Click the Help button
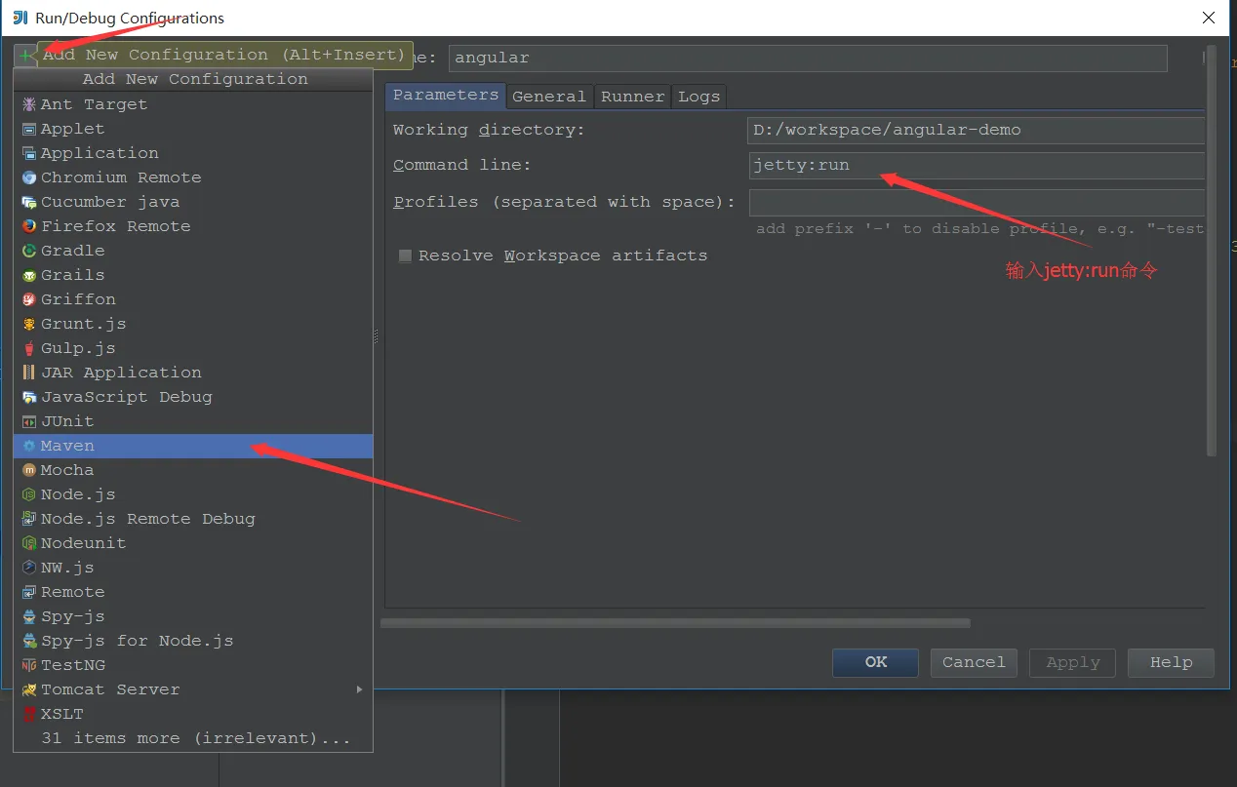This screenshot has width=1237, height=787. pyautogui.click(x=1171, y=662)
